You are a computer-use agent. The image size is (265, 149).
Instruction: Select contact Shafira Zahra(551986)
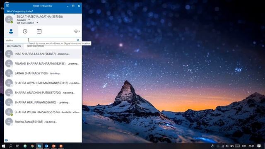tap(43, 122)
